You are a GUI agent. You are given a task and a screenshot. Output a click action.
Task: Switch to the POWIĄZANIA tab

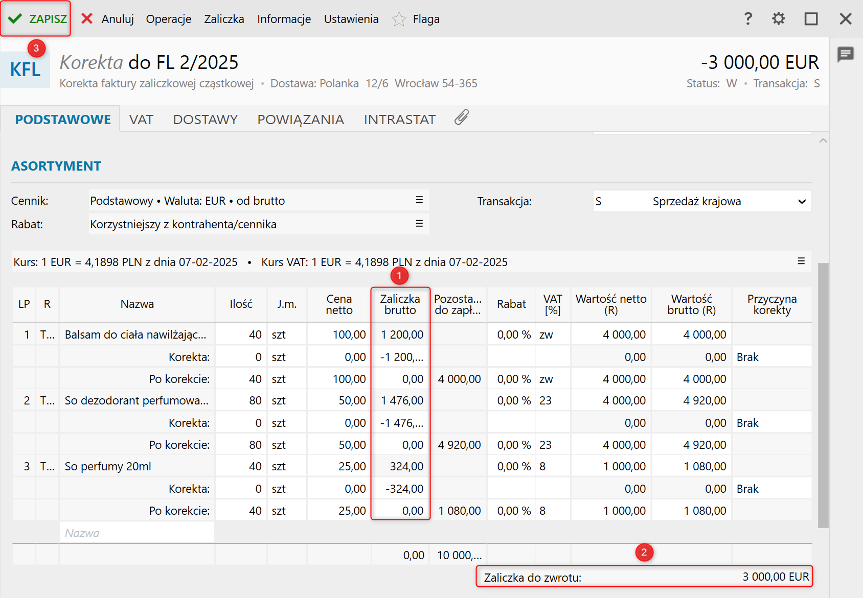[x=301, y=119]
